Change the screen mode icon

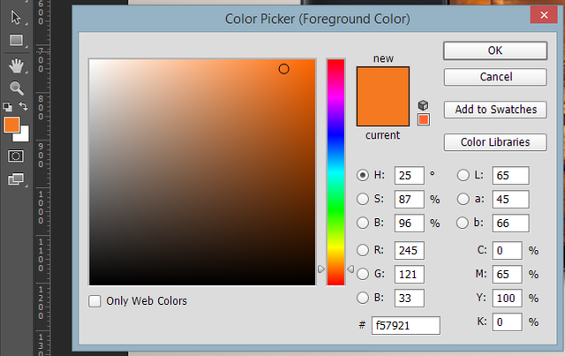coord(16,178)
